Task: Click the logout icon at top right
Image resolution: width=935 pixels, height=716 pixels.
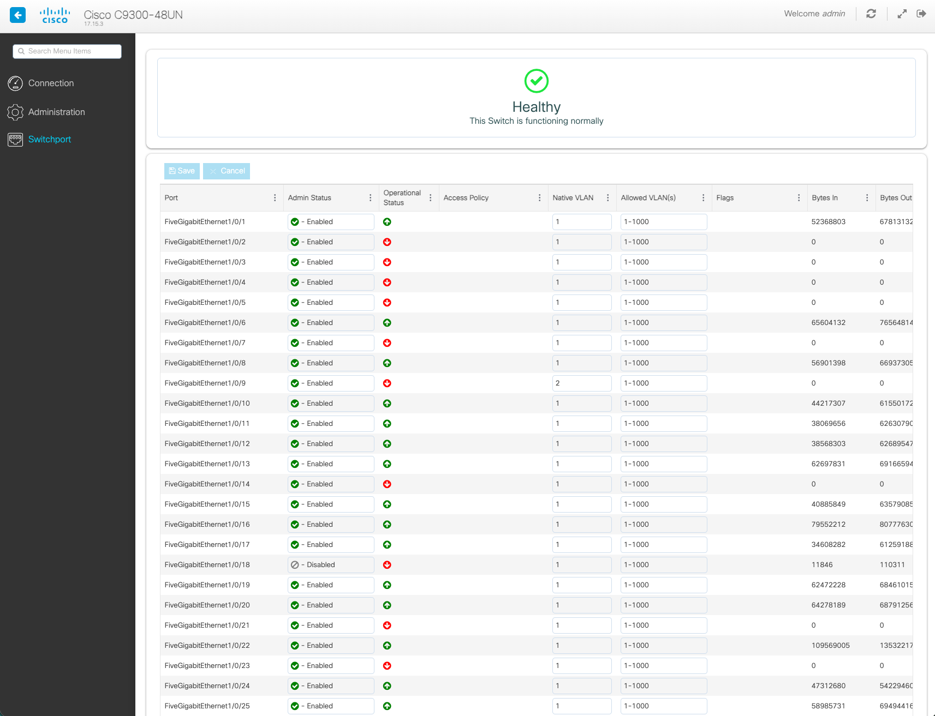Action: pyautogui.click(x=921, y=14)
